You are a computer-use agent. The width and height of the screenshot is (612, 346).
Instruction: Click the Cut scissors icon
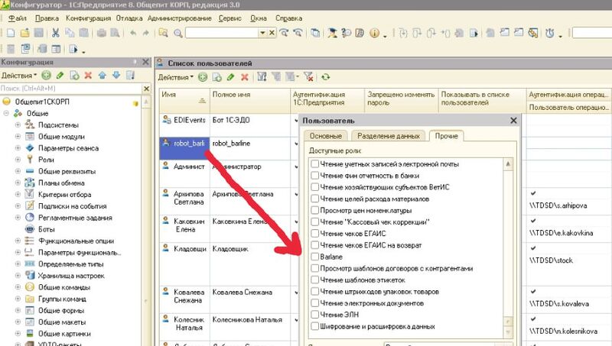(56, 33)
